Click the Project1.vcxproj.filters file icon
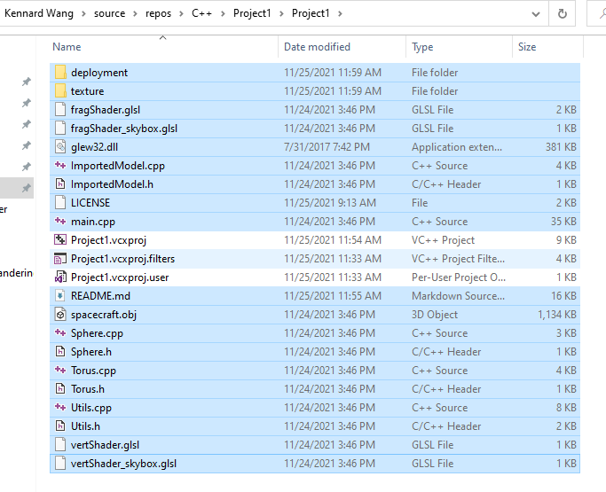The image size is (606, 492). pyautogui.click(x=60, y=259)
